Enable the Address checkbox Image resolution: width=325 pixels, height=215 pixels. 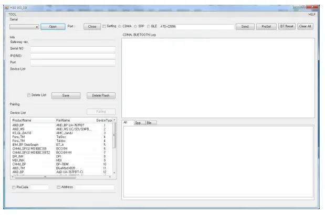(x=58, y=187)
